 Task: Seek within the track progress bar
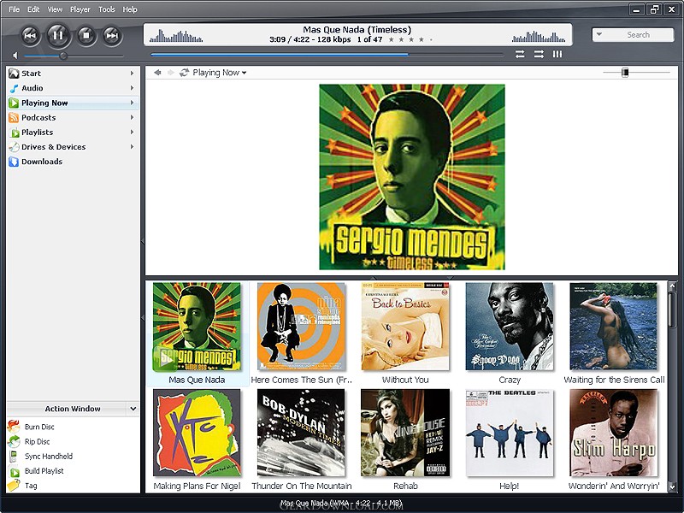tap(327, 55)
